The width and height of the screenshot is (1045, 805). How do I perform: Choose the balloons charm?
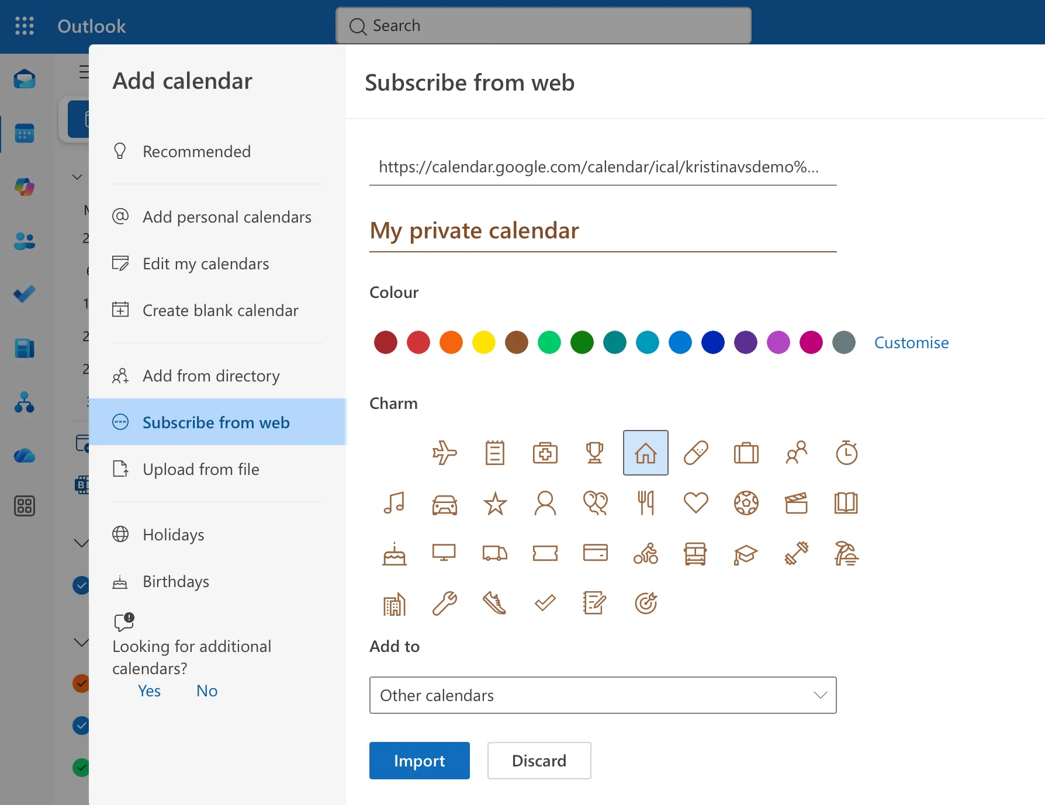(596, 503)
